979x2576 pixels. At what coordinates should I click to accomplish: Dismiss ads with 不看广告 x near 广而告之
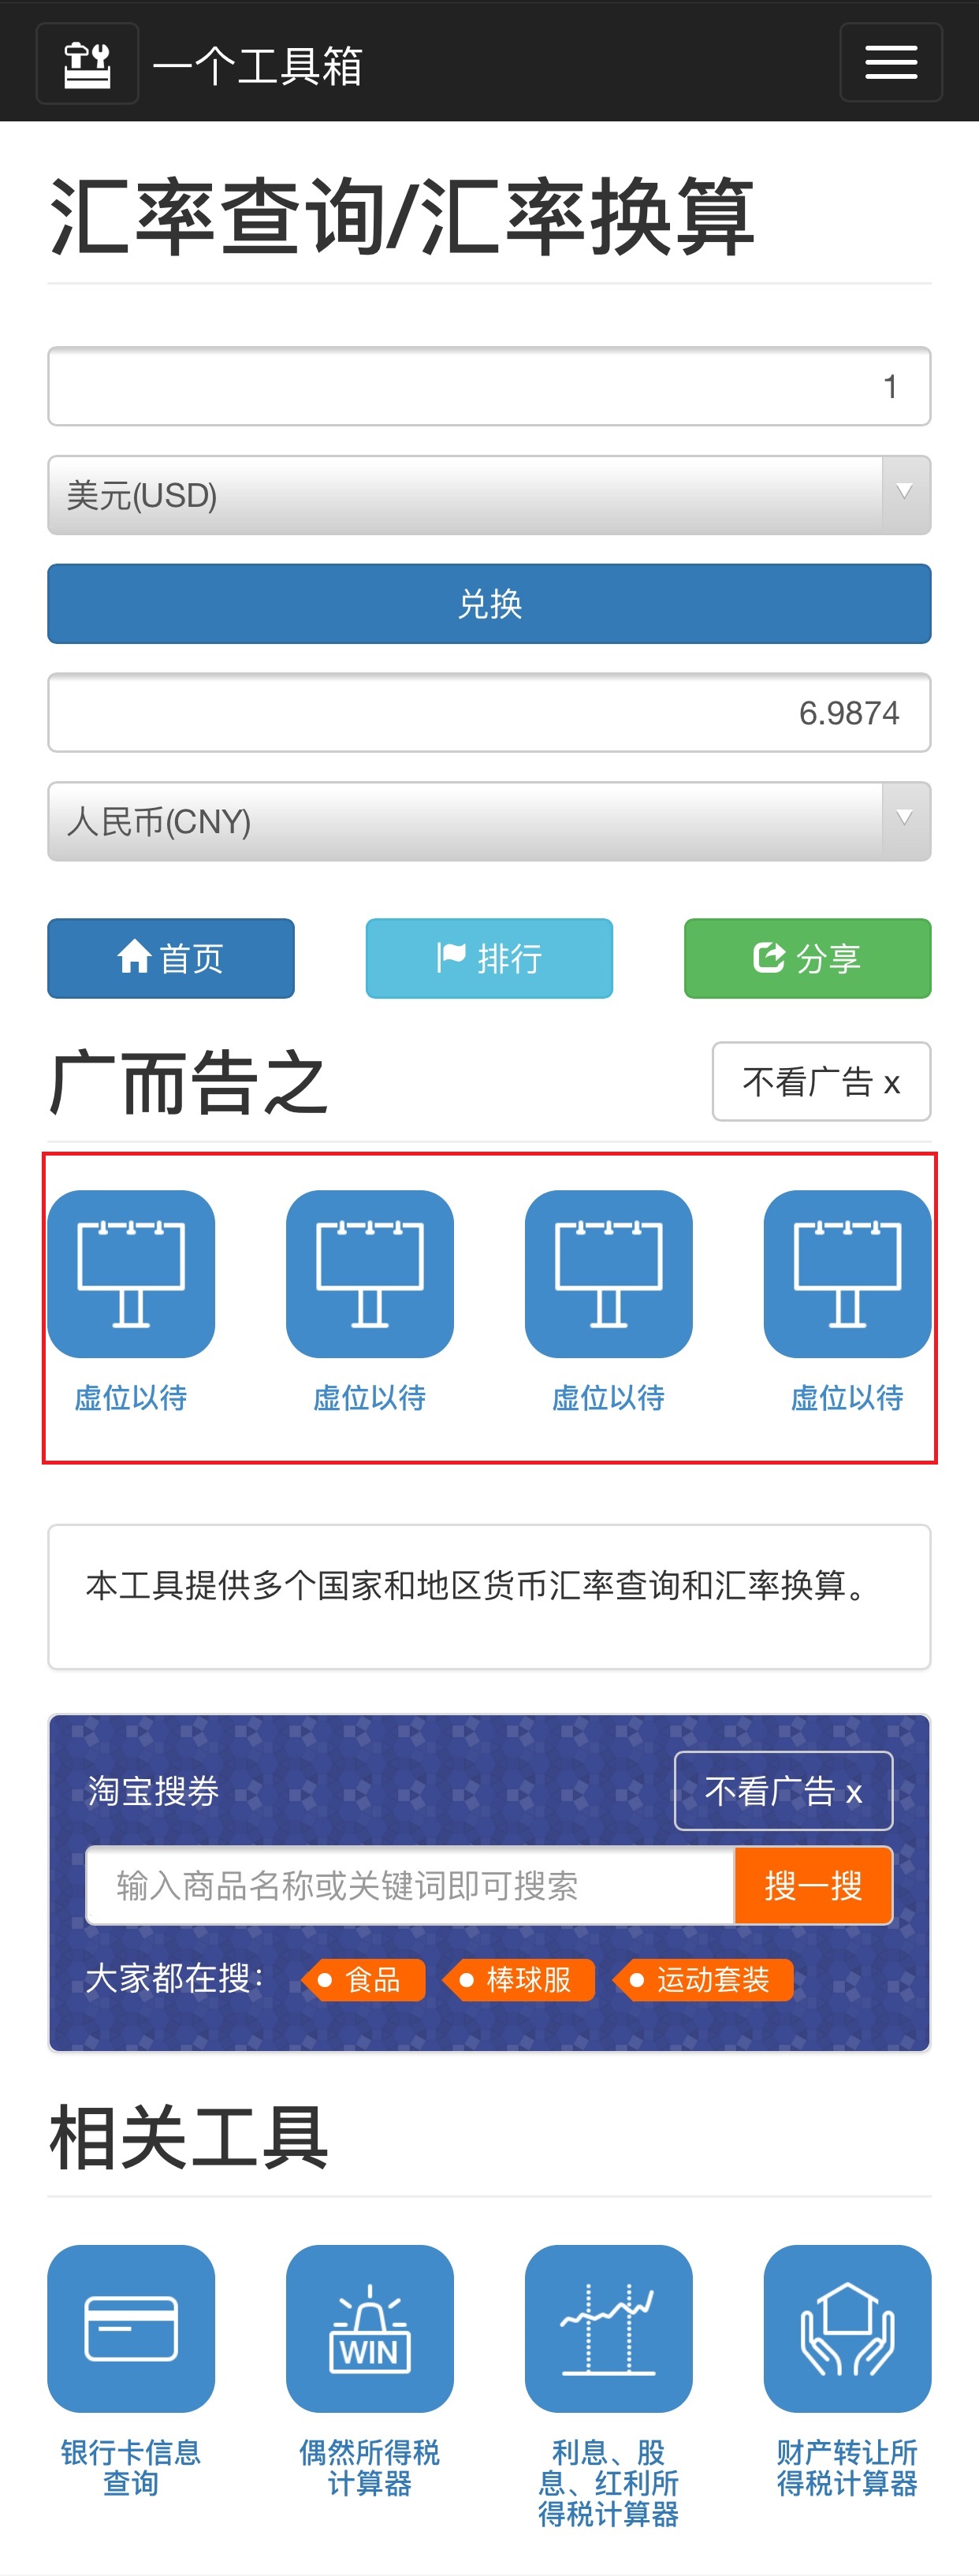(x=821, y=1081)
